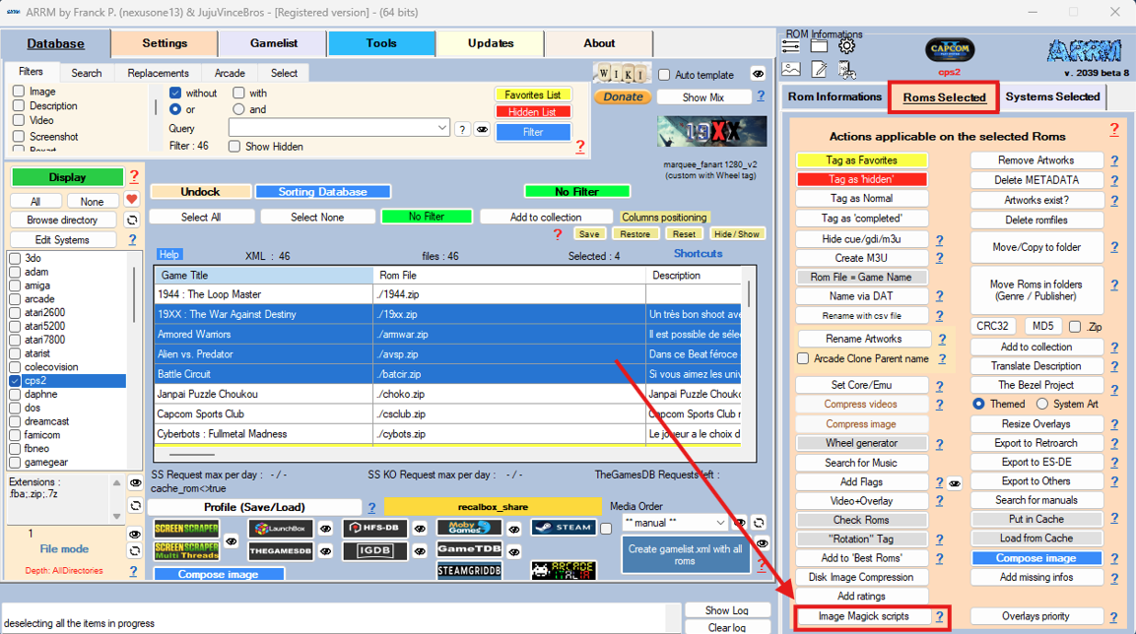
Task: Click the yellow Favorites List button
Action: (x=532, y=95)
